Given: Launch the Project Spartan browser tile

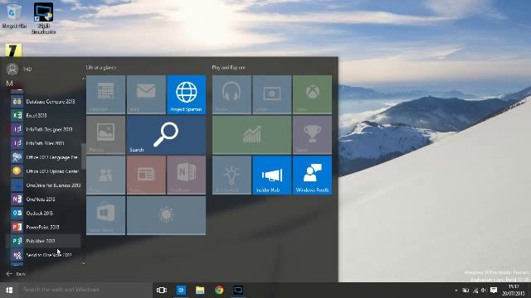Looking at the screenshot, I should click(x=186, y=94).
